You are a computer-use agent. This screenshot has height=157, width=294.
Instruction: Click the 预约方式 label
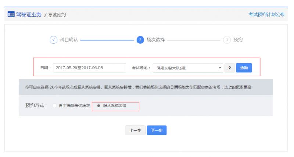pos(36,106)
